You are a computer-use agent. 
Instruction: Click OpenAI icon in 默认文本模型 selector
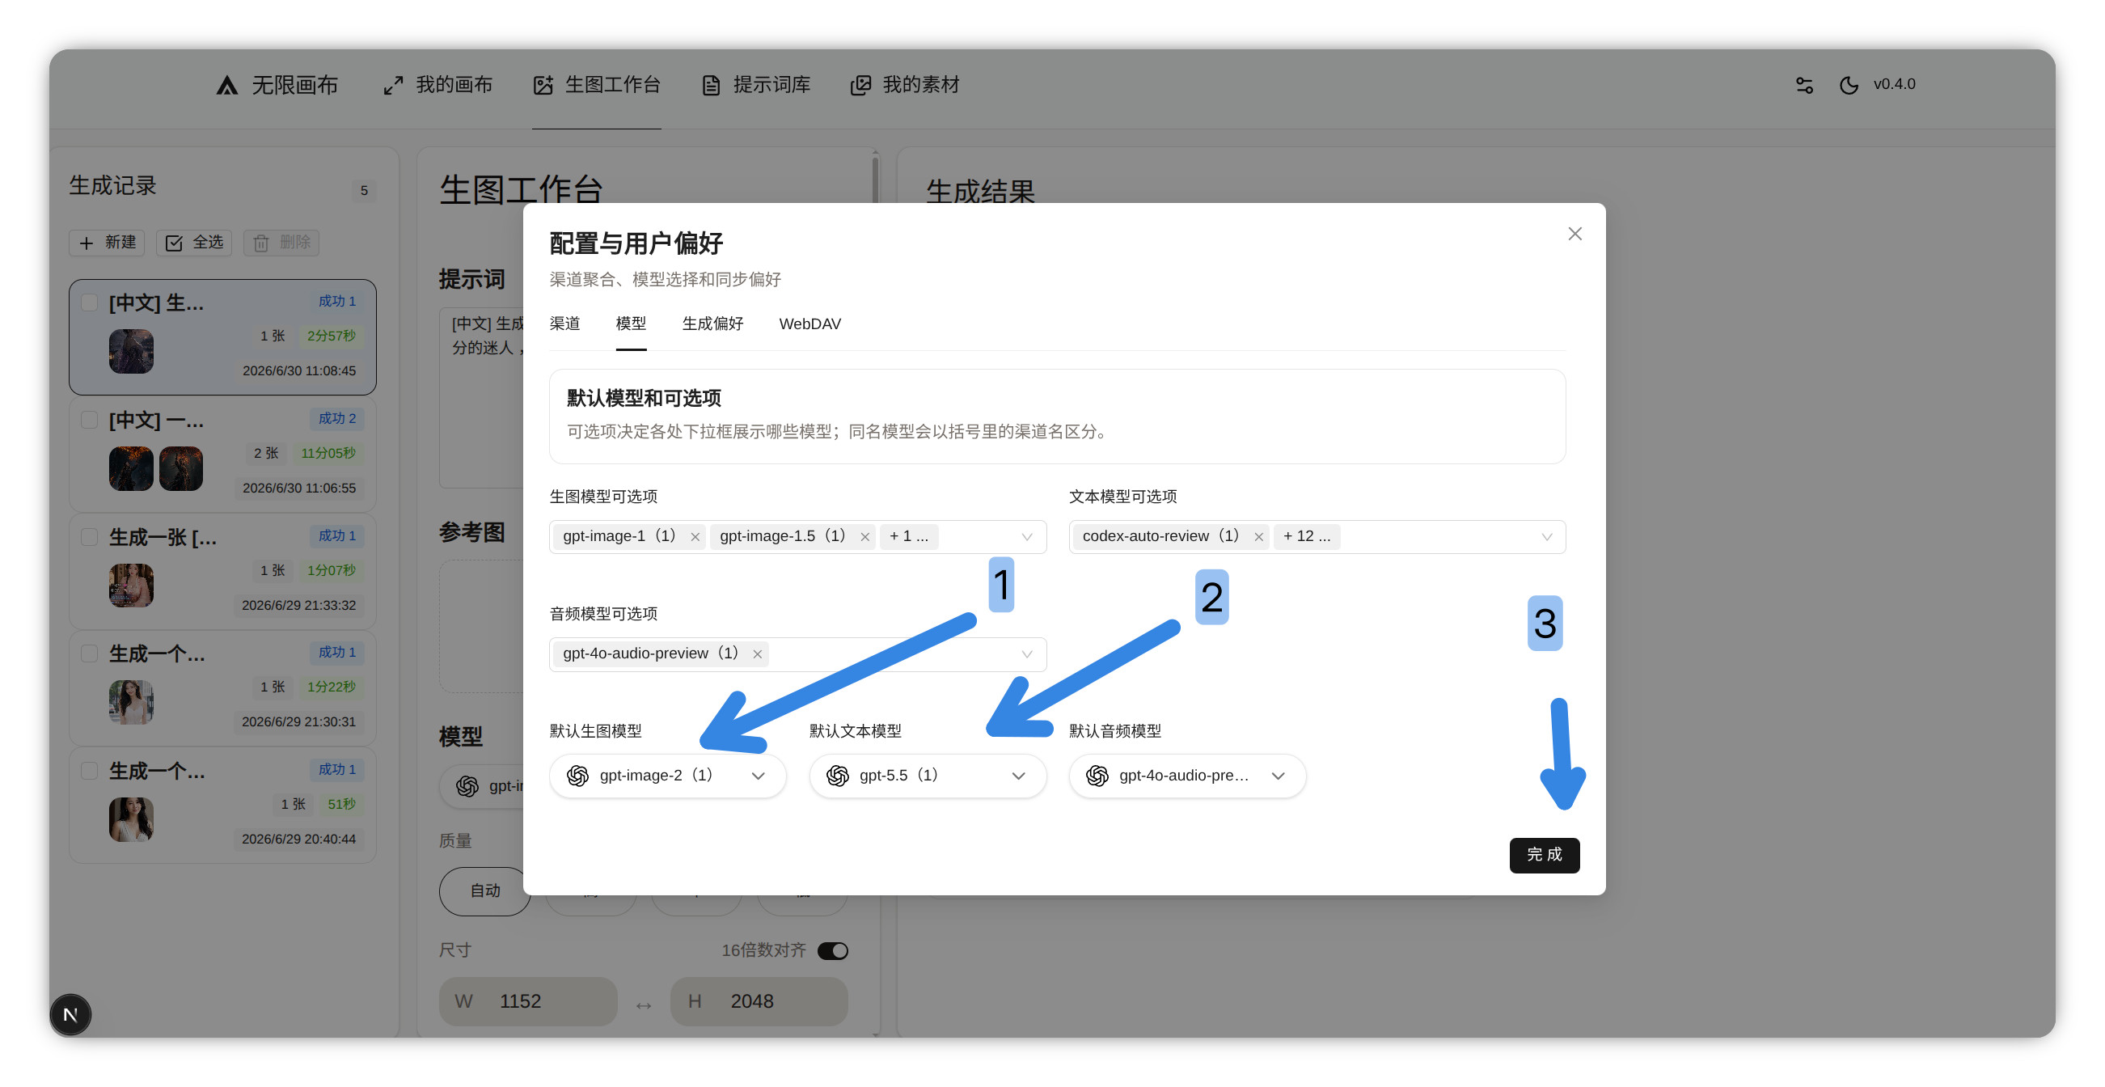click(x=838, y=776)
